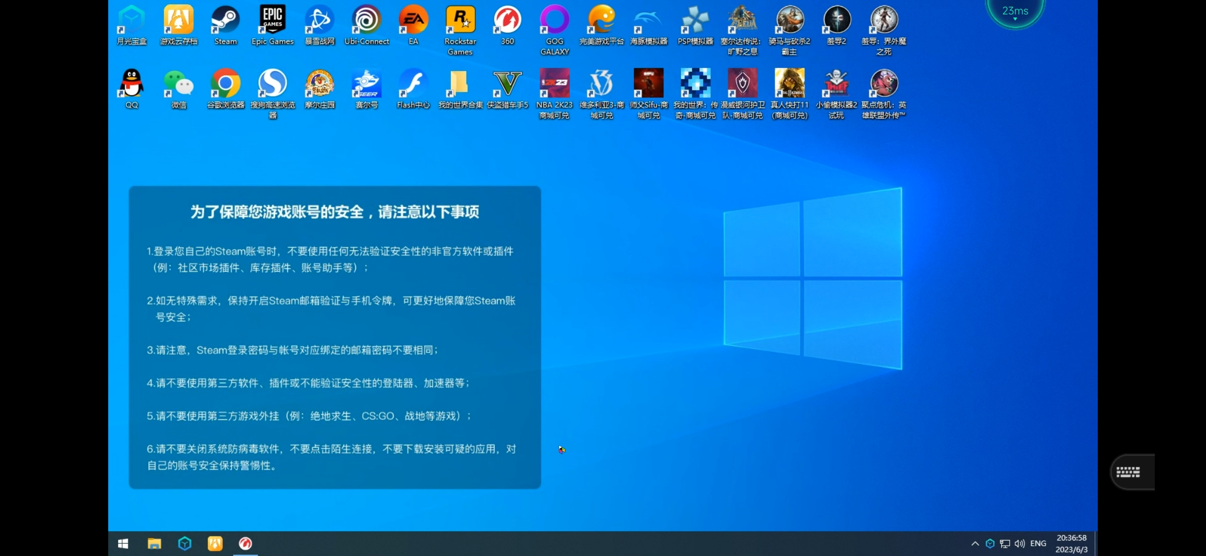The height and width of the screenshot is (556, 1206).
Task: Select the Rockstar Games icon
Action: tap(460, 30)
